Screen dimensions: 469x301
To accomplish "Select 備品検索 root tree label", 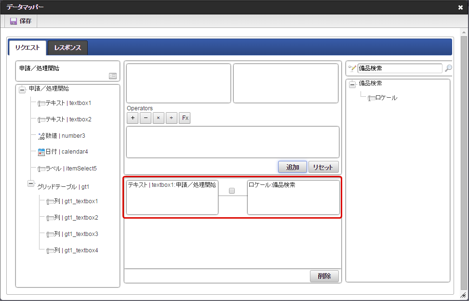I will tap(370, 83).
